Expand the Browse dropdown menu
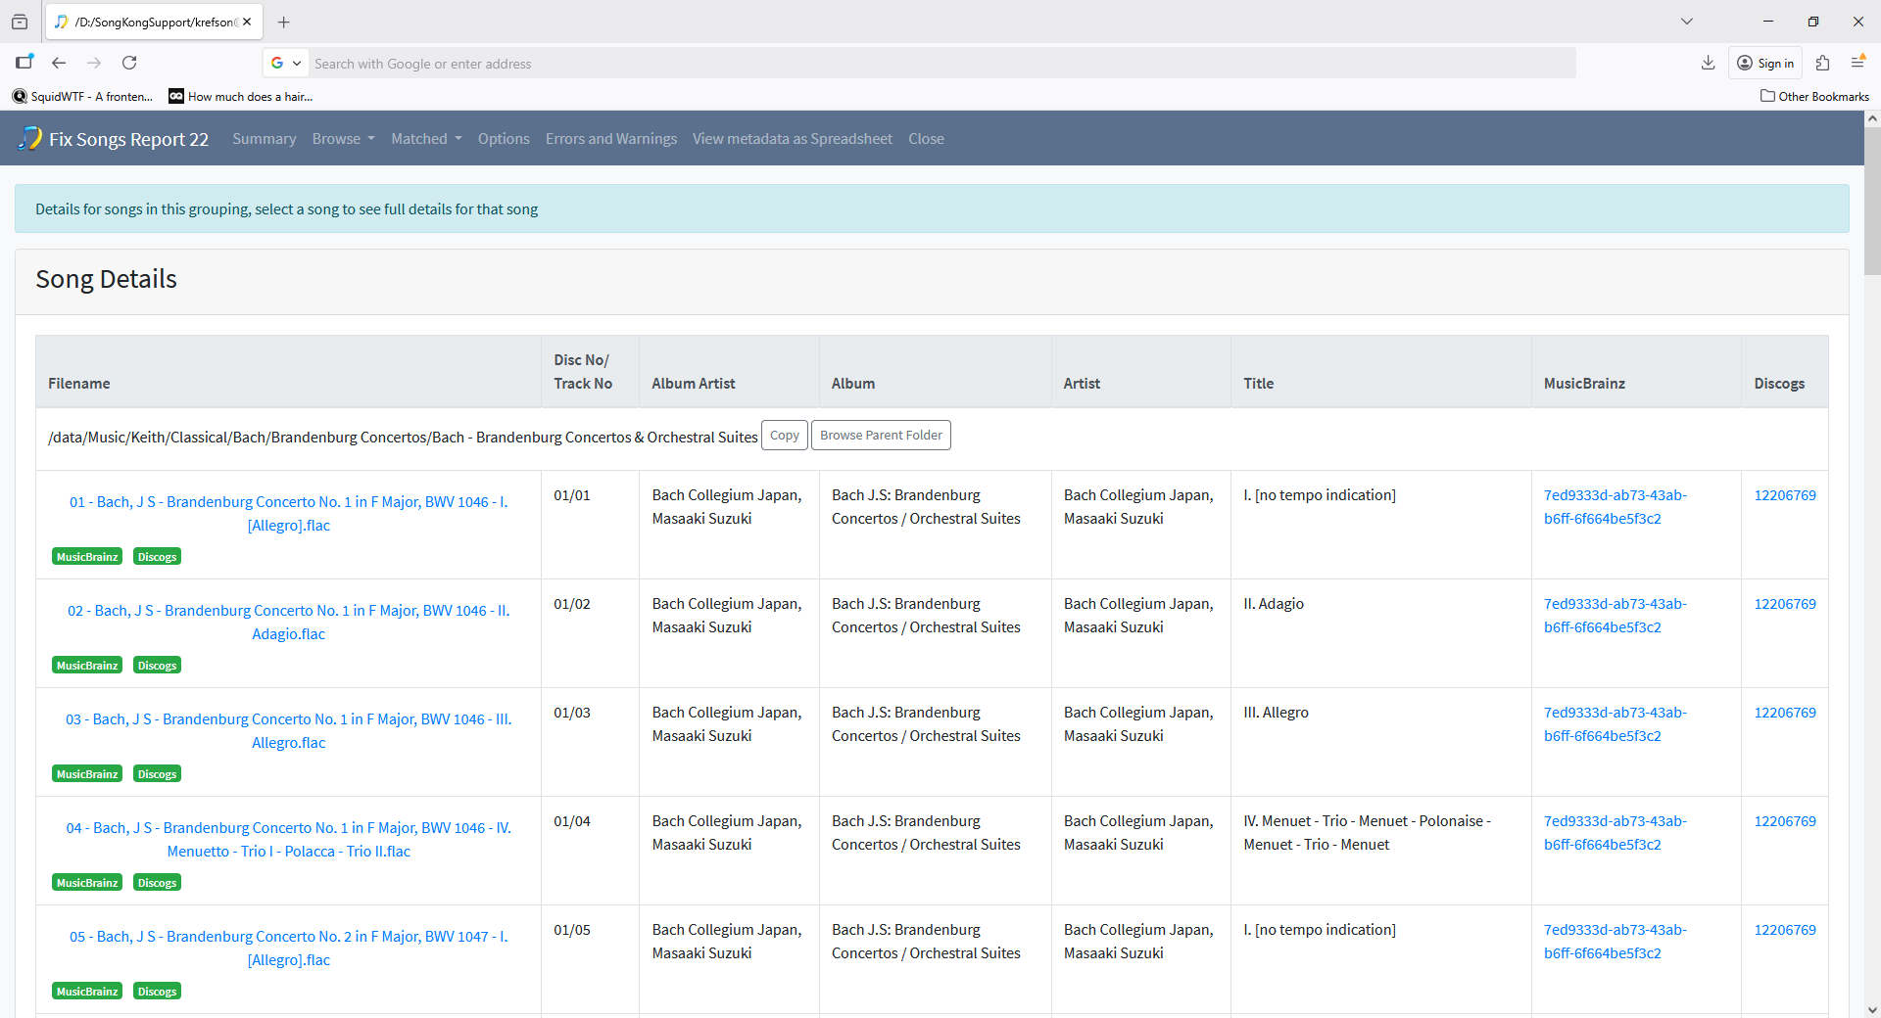The width and height of the screenshot is (1881, 1018). point(343,139)
